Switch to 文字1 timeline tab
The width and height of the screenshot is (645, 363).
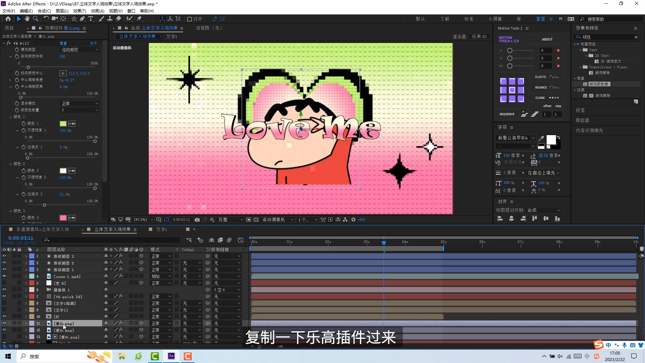tap(162, 230)
